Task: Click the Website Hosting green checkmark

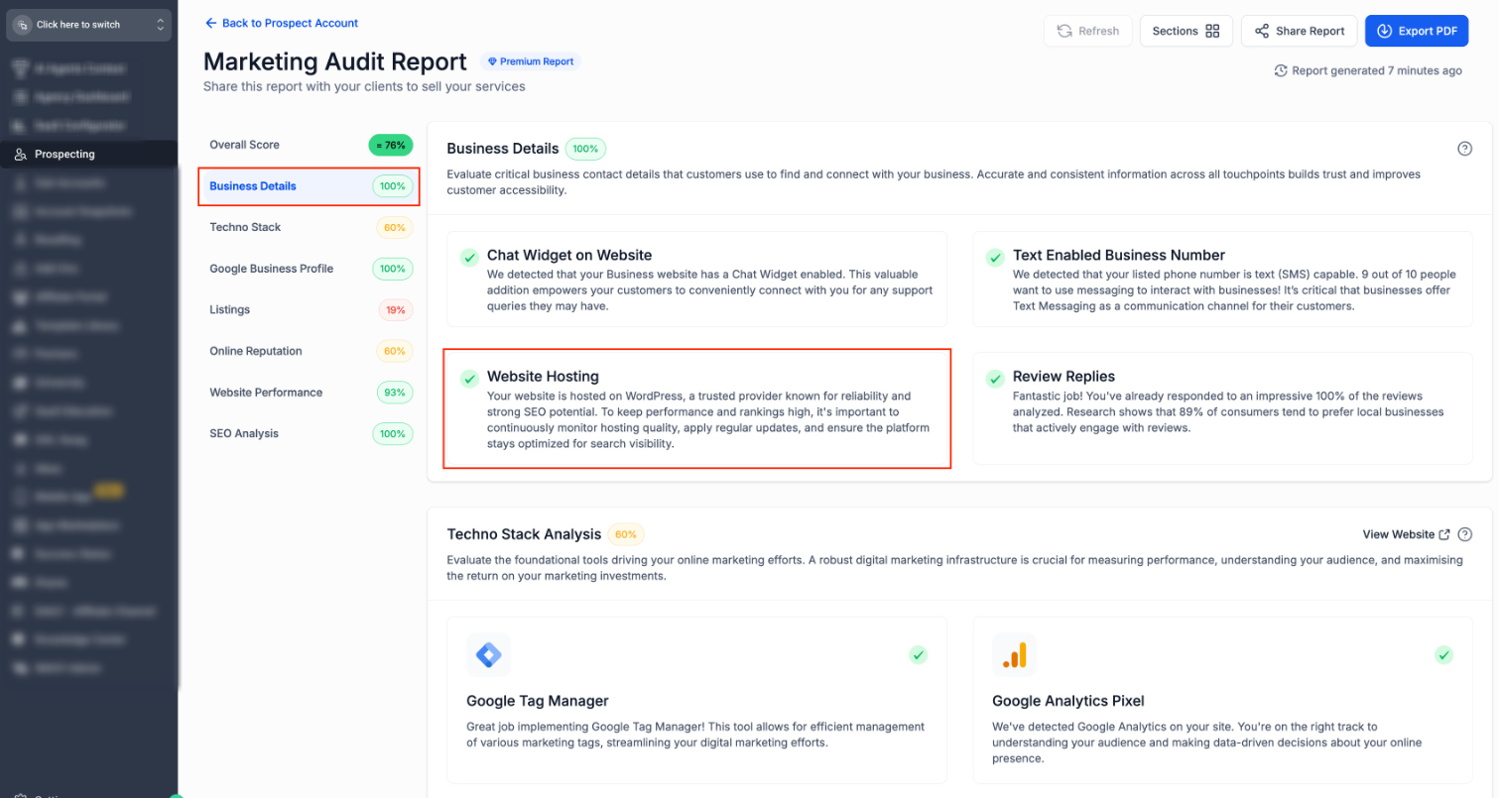Action: click(x=469, y=379)
